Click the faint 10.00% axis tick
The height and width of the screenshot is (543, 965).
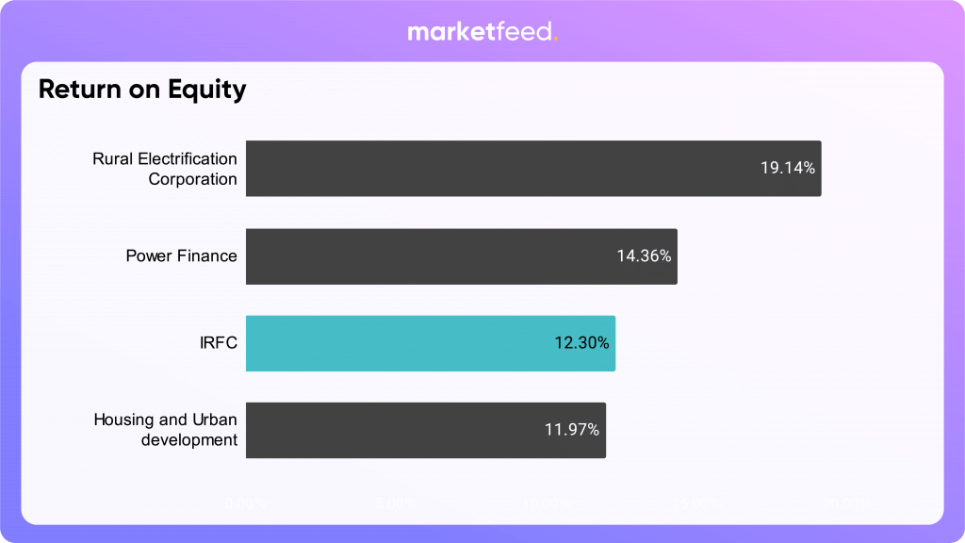[547, 502]
